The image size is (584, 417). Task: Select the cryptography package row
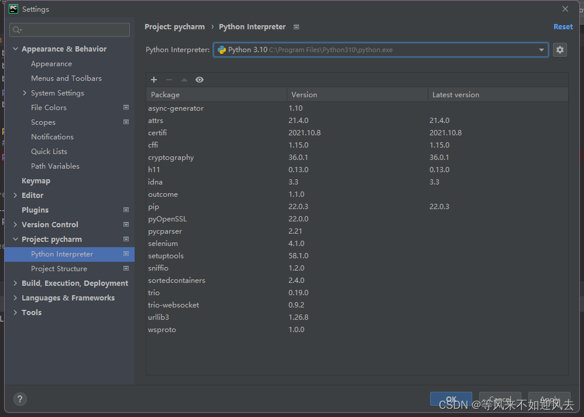(357, 158)
